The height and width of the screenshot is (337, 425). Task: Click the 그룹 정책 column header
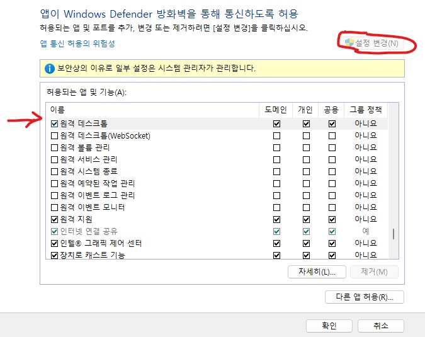366,110
